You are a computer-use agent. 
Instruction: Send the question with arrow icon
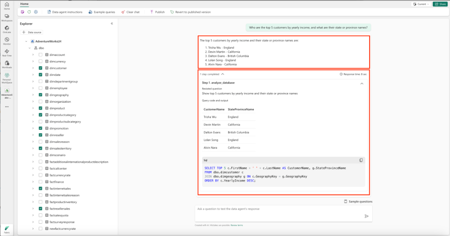click(x=367, y=216)
